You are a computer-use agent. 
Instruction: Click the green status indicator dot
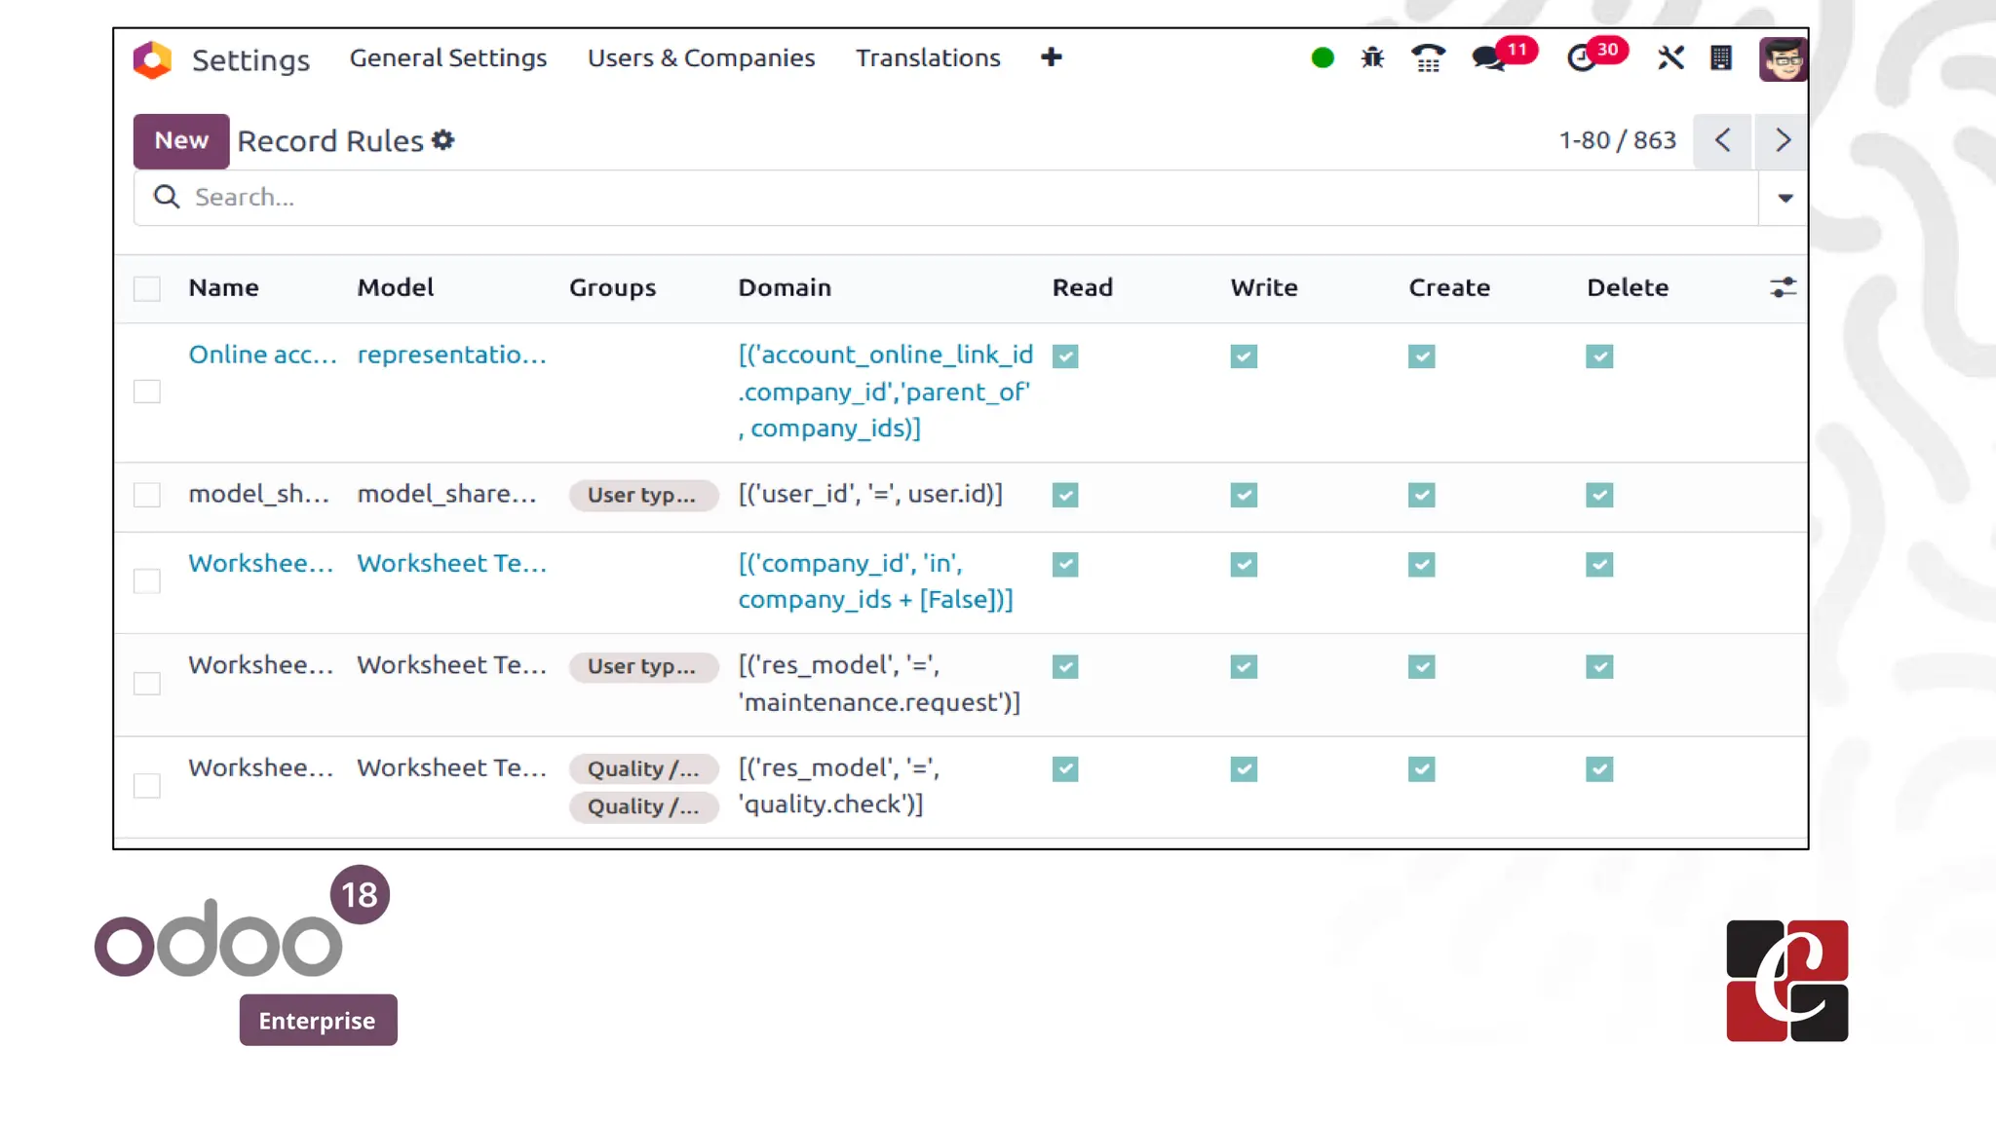(1323, 58)
